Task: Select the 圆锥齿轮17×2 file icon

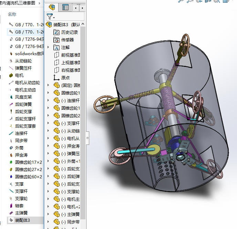Action: [x=11, y=162]
